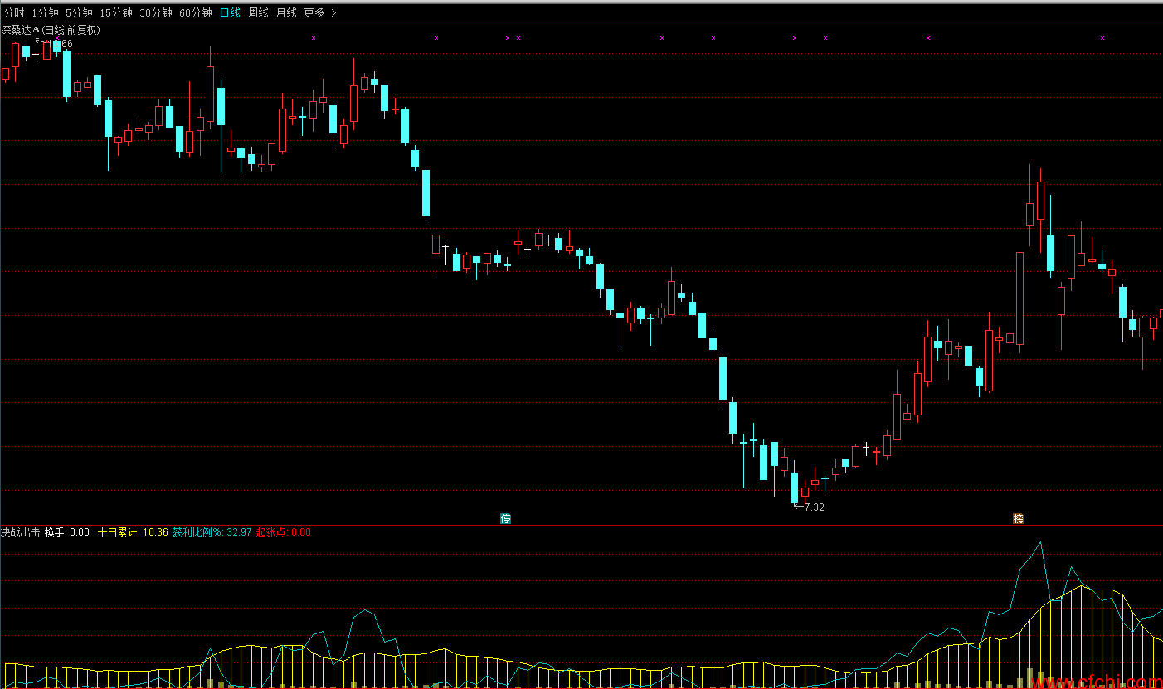Switch to the 分时 chart tab
1163x689 pixels.
point(15,12)
